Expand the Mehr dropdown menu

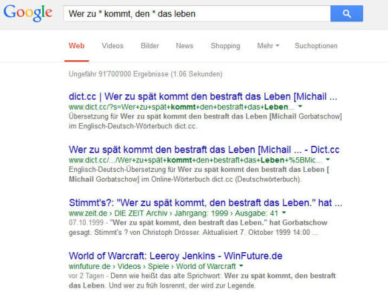pos(268,45)
